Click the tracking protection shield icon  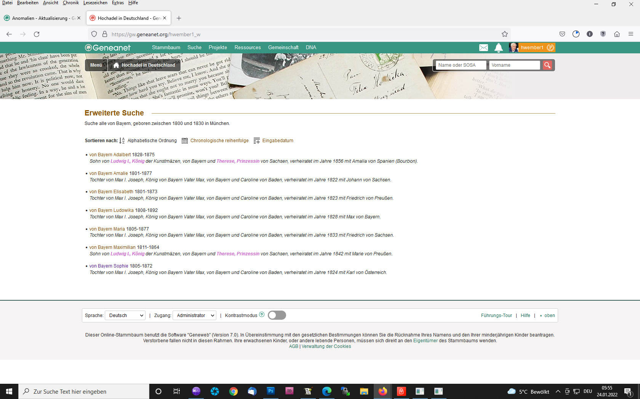[x=94, y=34]
